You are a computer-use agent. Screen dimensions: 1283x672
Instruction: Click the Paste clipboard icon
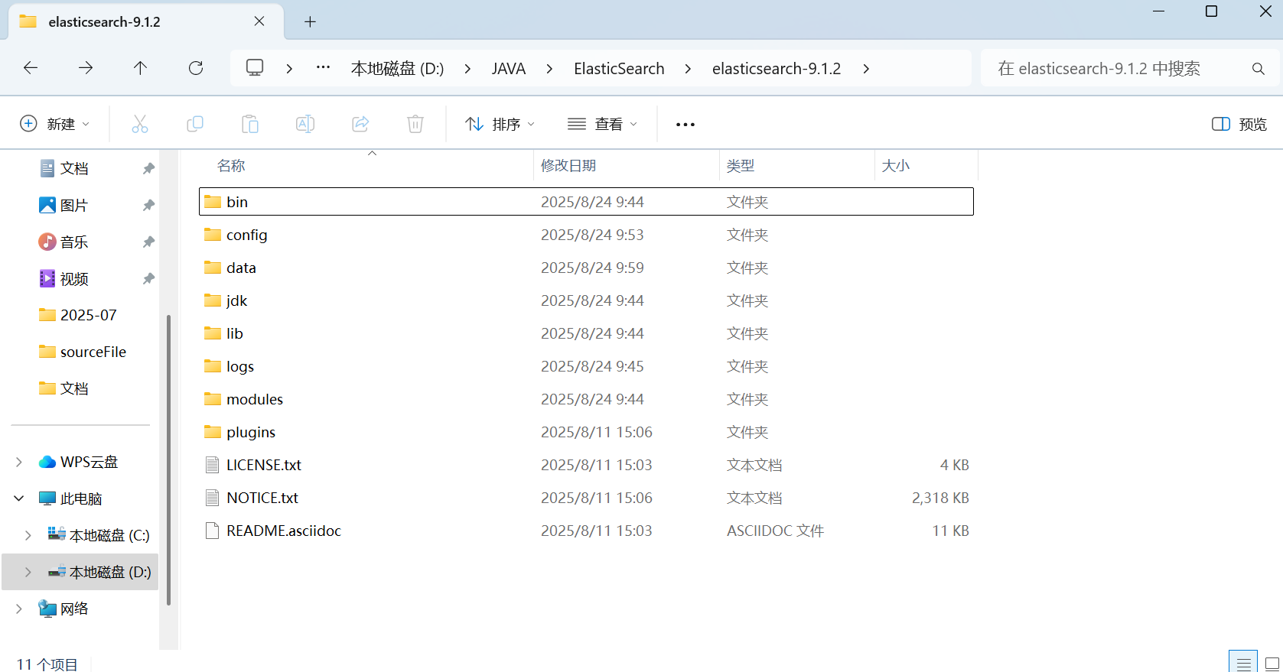pyautogui.click(x=250, y=124)
